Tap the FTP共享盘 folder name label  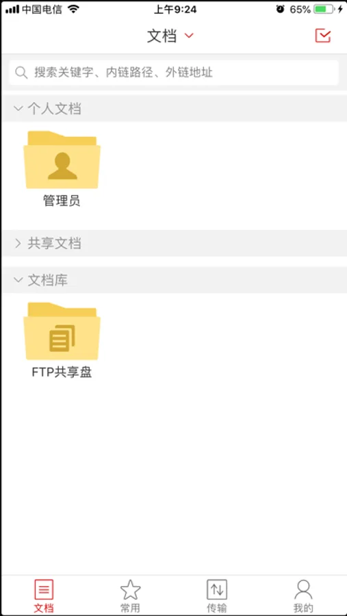(62, 372)
